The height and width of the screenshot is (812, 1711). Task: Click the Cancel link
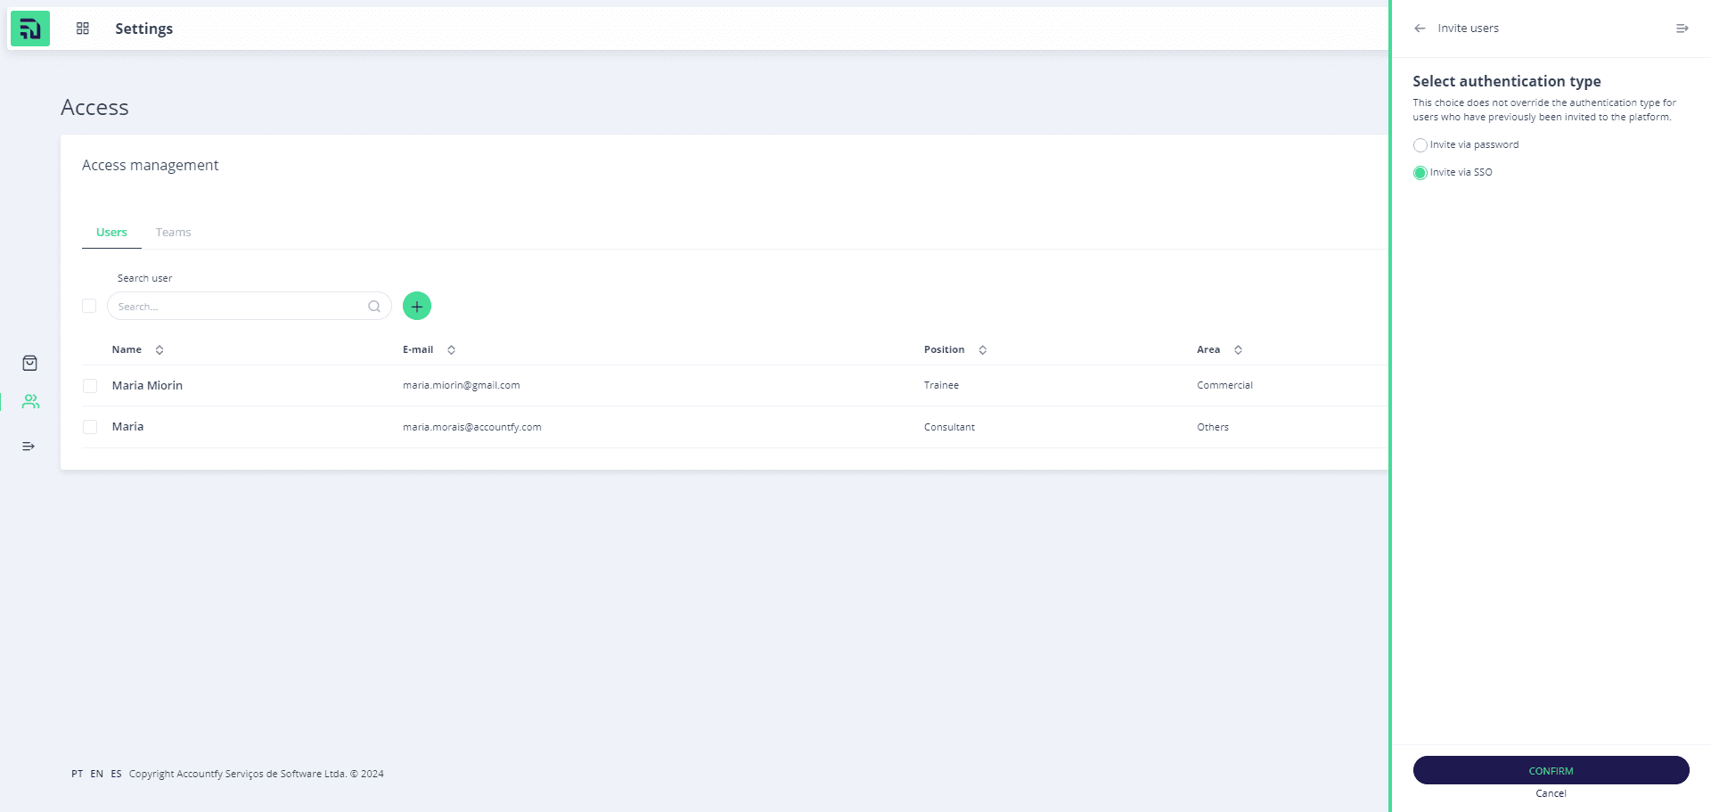(1551, 793)
